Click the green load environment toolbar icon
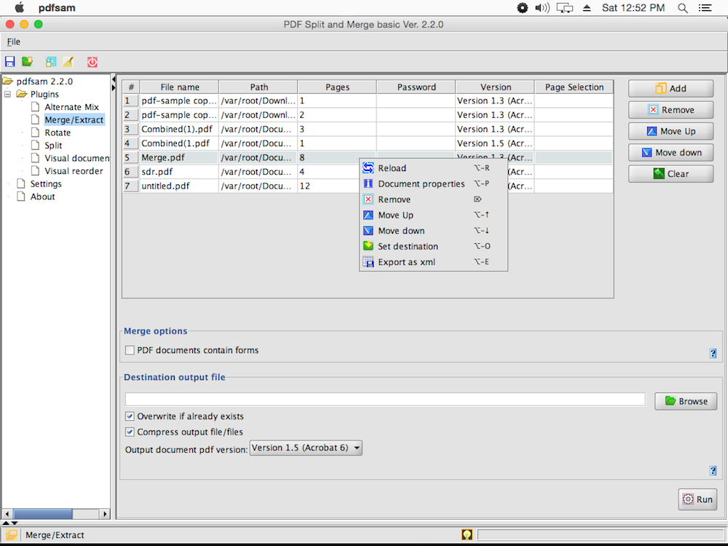The width and height of the screenshot is (728, 546). (28, 61)
